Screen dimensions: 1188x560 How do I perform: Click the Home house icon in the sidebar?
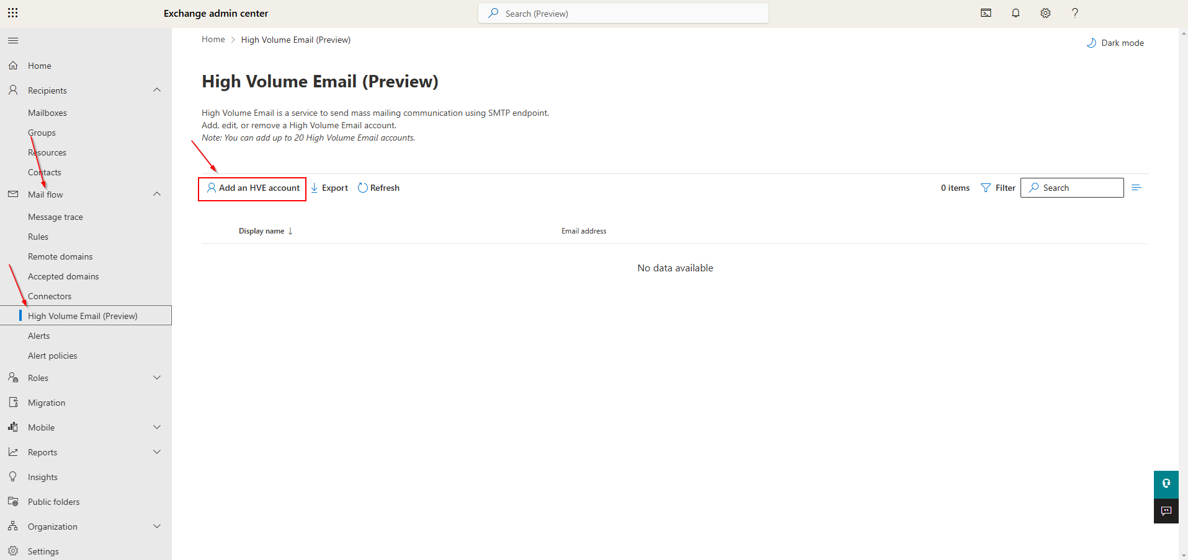click(x=13, y=66)
